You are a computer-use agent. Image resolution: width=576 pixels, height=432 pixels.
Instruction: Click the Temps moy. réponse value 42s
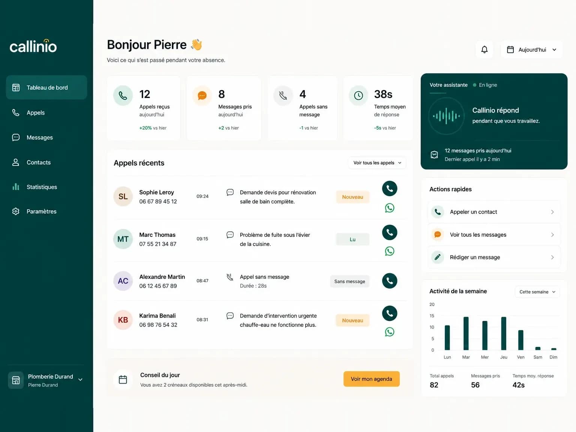pyautogui.click(x=519, y=385)
